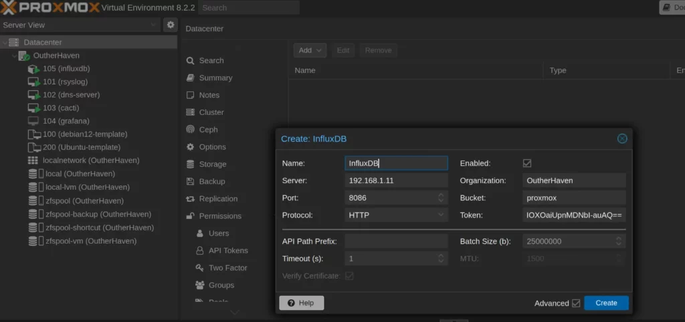The height and width of the screenshot is (322, 685).
Task: Toggle the Verify Certificate checkbox
Action: (x=349, y=276)
